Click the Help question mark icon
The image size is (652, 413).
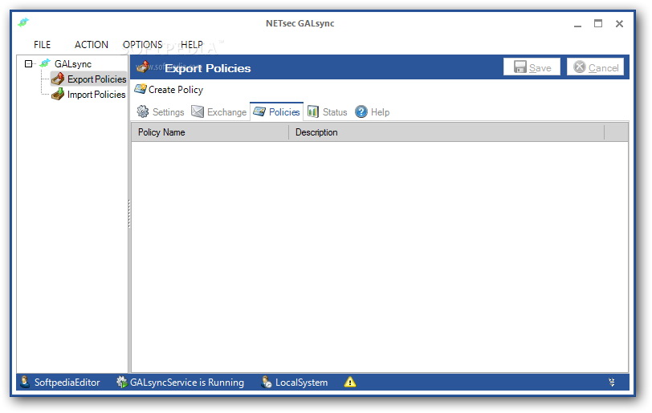coord(361,111)
